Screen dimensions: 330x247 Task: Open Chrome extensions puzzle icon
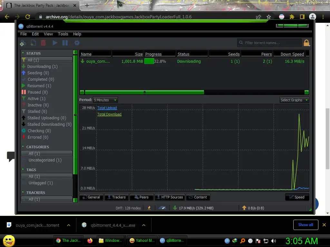pos(292,17)
